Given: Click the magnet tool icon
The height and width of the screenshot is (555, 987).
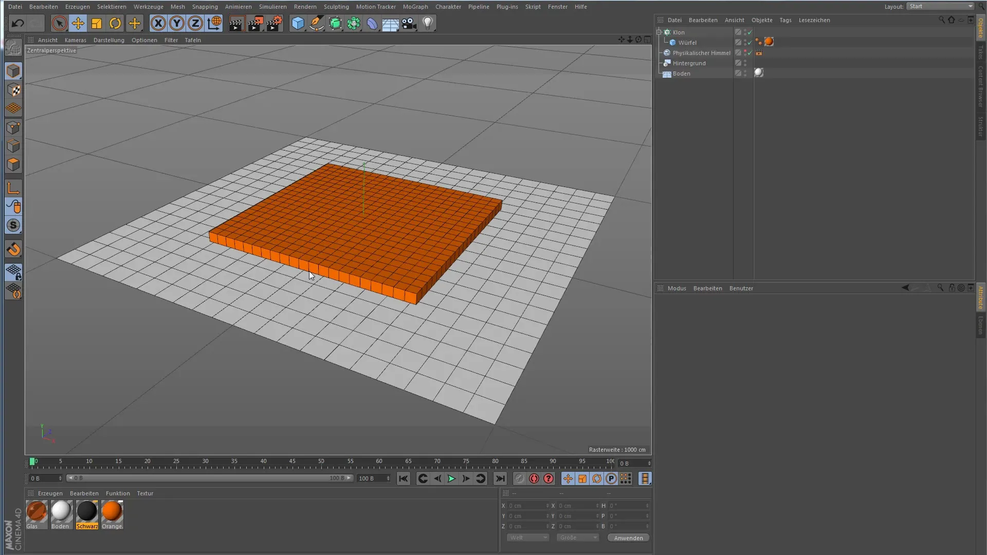Looking at the screenshot, I should 13,249.
